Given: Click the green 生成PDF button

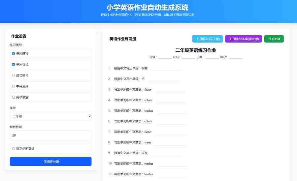Looking at the screenshot, I should click(274, 39).
